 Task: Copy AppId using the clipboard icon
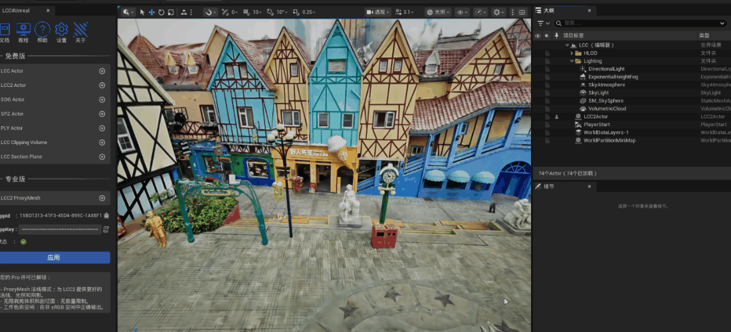coord(106,215)
